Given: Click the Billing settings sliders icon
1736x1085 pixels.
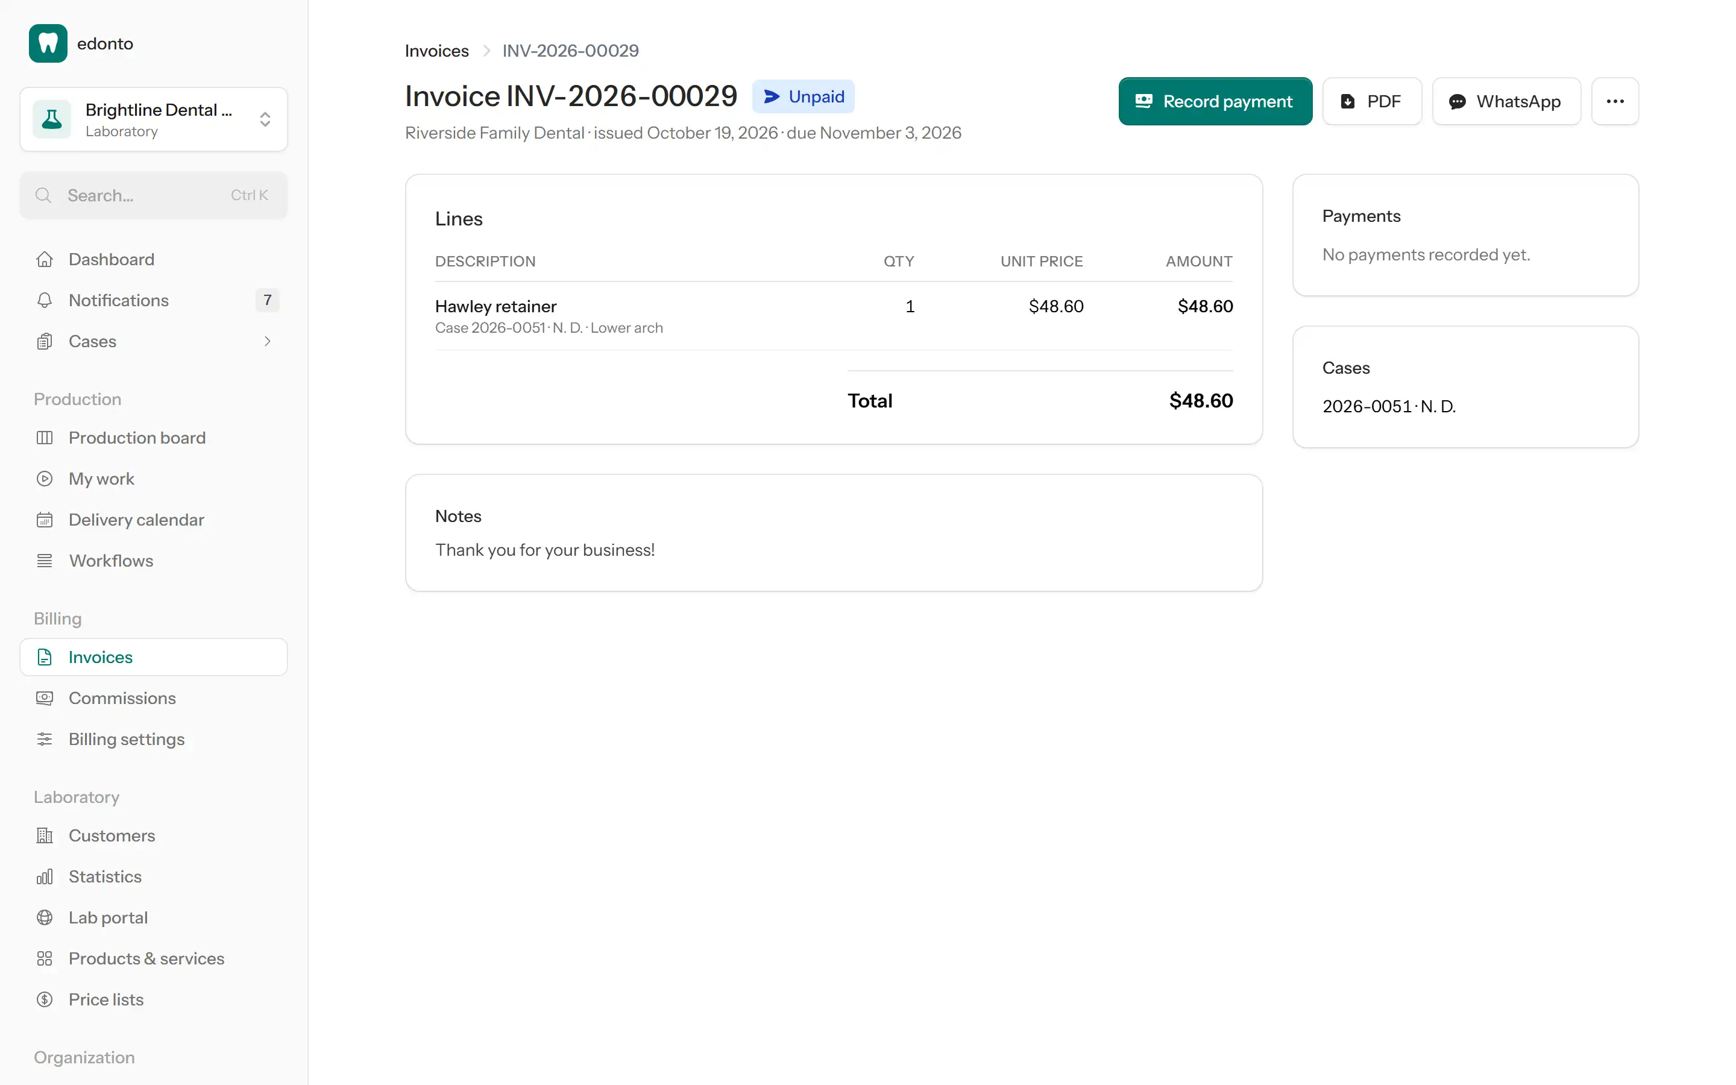Looking at the screenshot, I should pyautogui.click(x=45, y=739).
